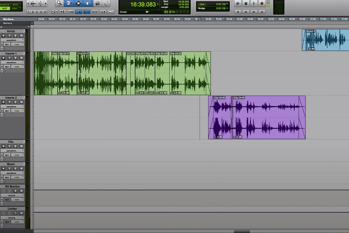This screenshot has height=233, width=349.
Task: Enable Tab to Transients
Action: pos(62,12)
